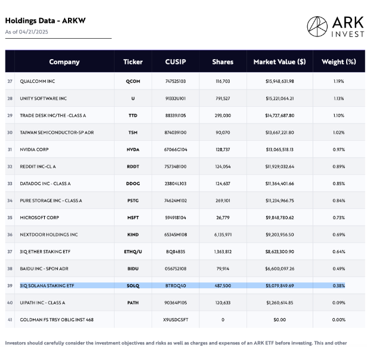Click CUSIP 23804L103
Viewport: 367px width, 348px height.
pos(175,184)
